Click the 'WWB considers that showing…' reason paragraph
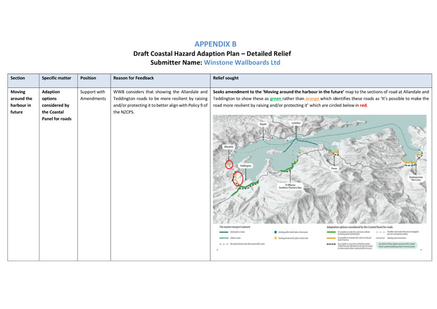The height and width of the screenshot is (309, 437). (x=160, y=102)
